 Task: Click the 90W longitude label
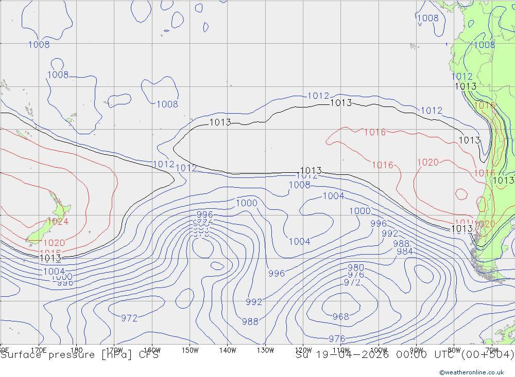pyautogui.click(x=417, y=350)
